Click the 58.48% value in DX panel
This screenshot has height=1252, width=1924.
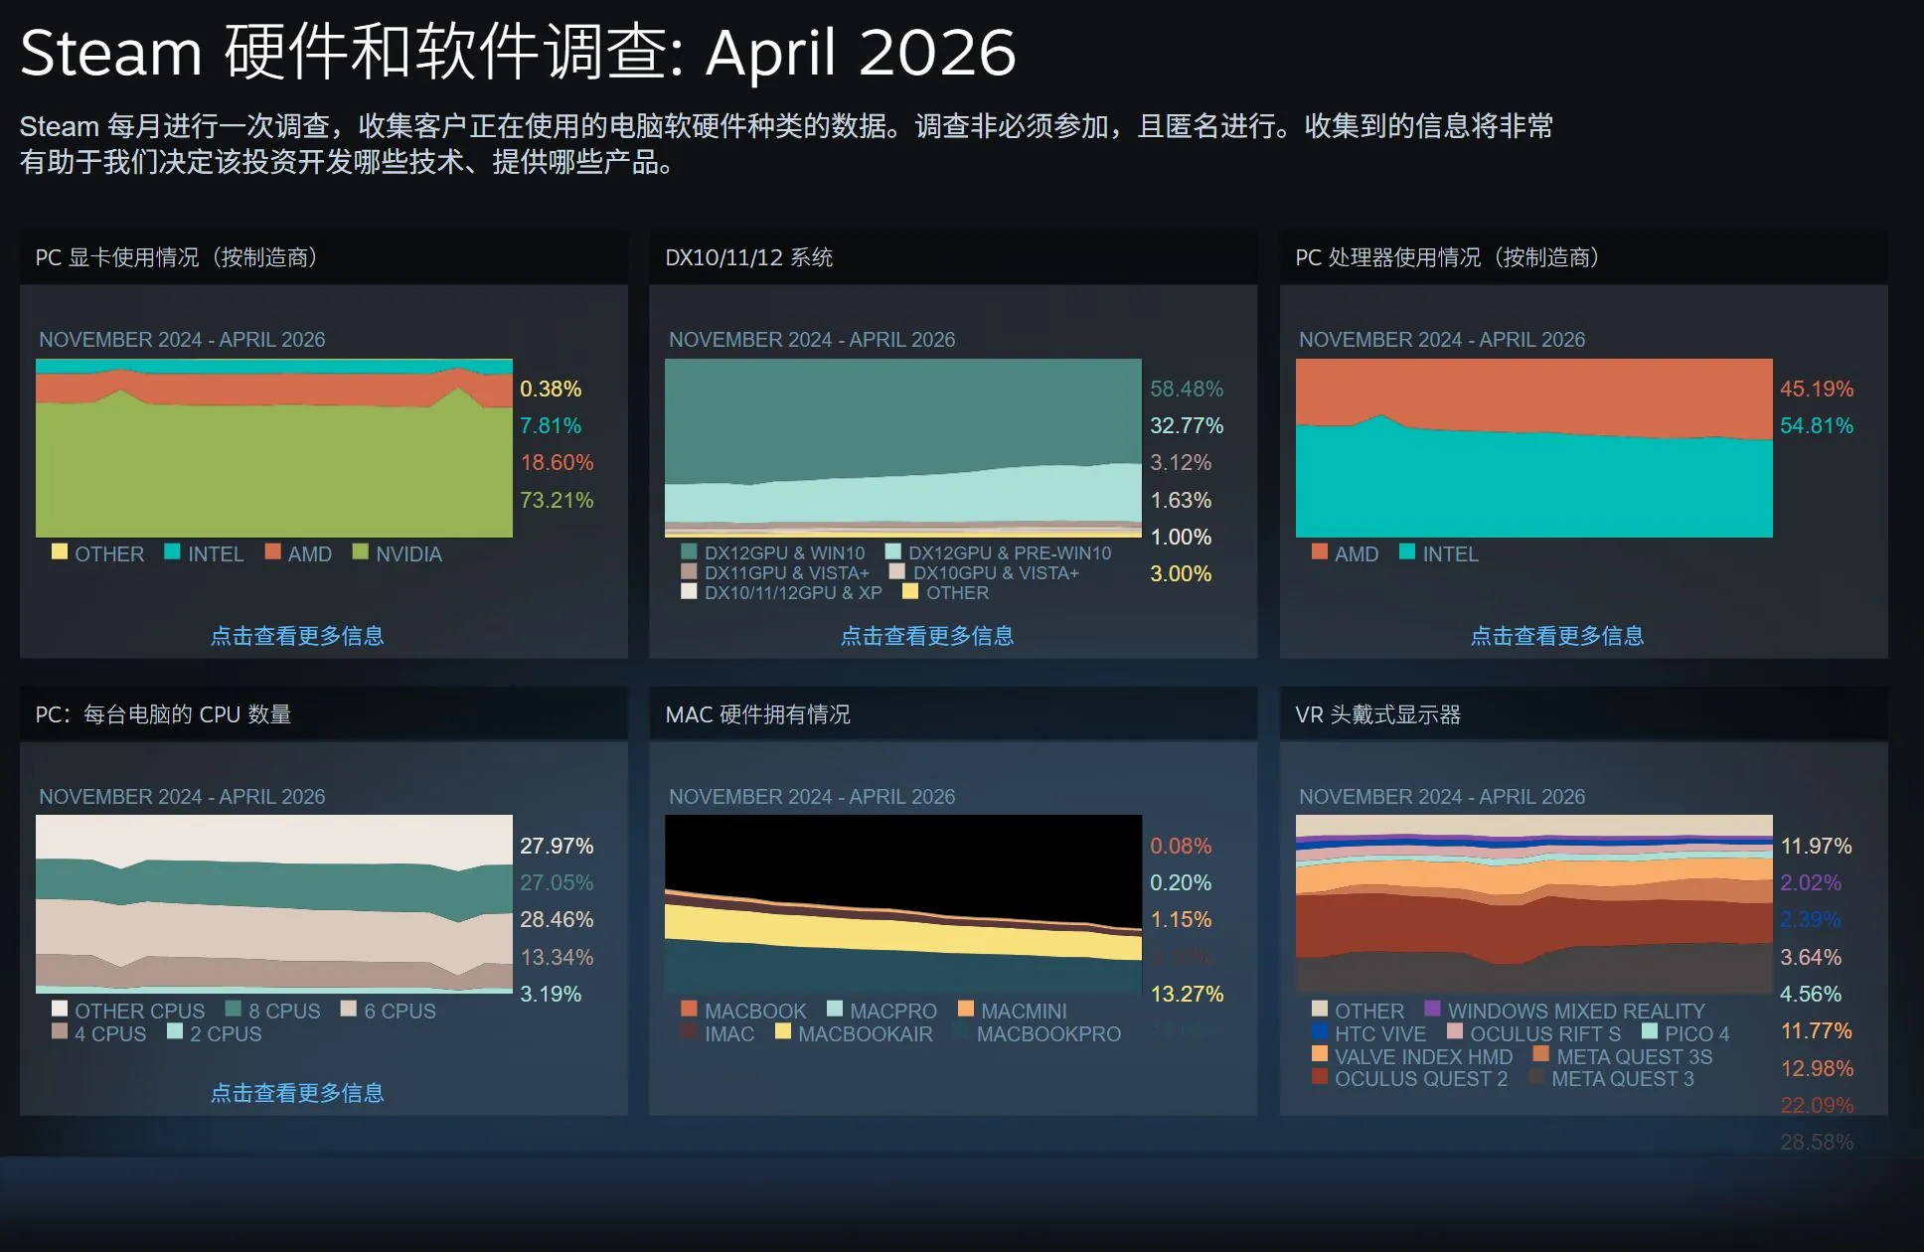tap(1187, 390)
